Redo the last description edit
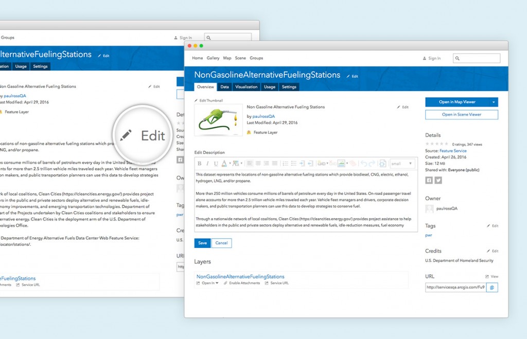Screen dimensions: 527x339 click(x=372, y=163)
